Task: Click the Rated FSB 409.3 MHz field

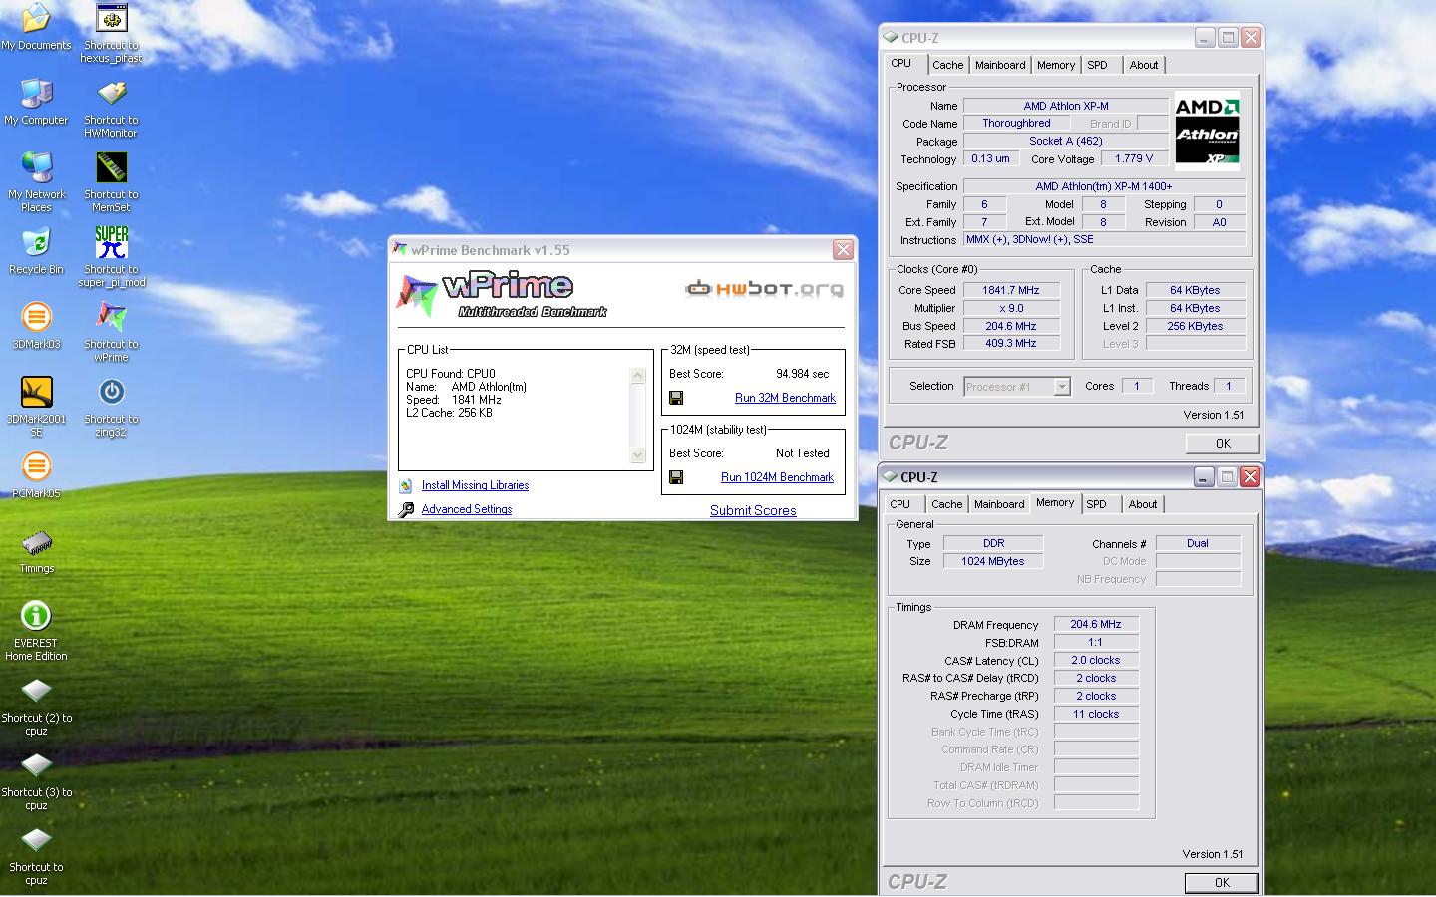Action: pyautogui.click(x=1011, y=343)
